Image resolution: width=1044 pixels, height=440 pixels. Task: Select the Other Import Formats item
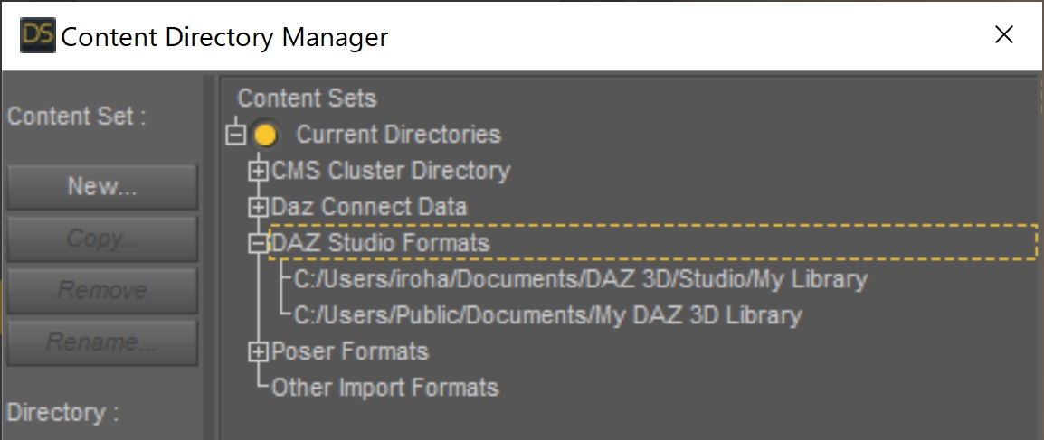384,387
